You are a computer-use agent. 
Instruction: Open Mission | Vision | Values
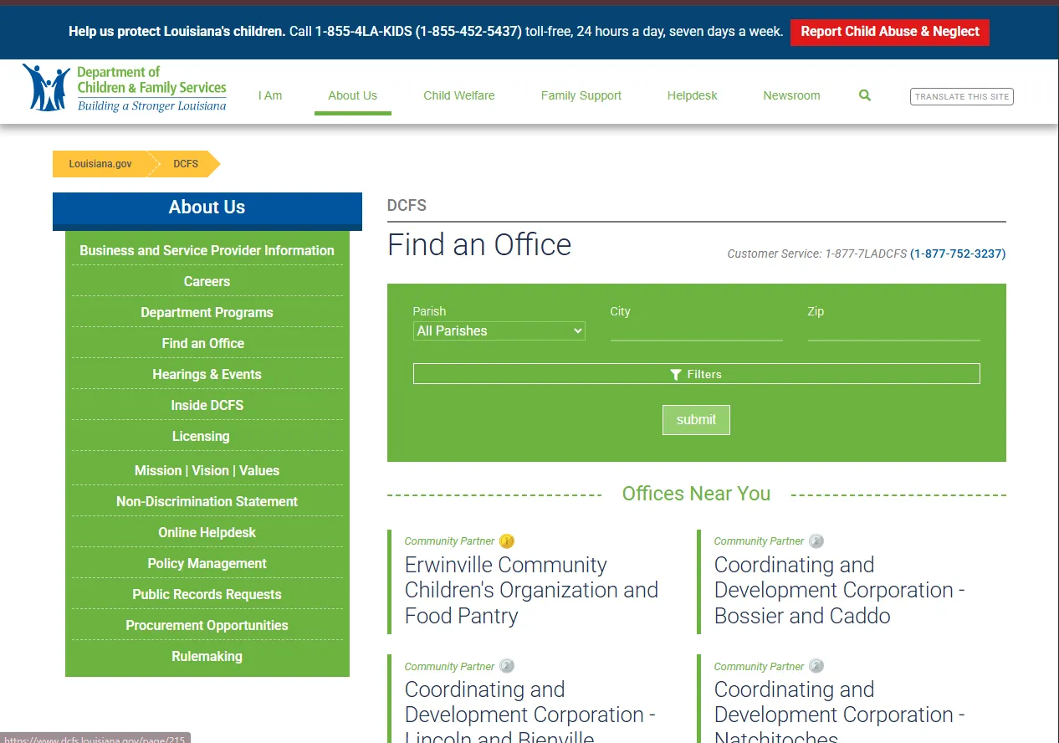click(207, 470)
